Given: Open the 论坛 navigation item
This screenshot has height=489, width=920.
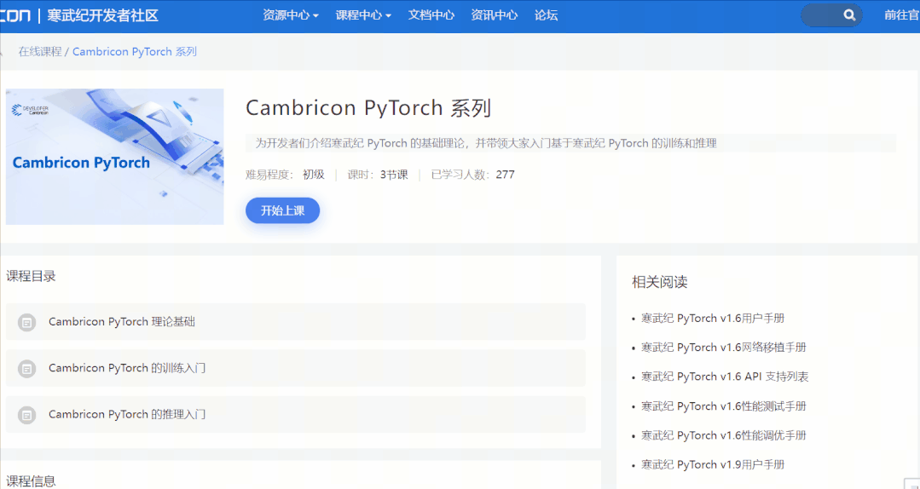Looking at the screenshot, I should [x=546, y=15].
